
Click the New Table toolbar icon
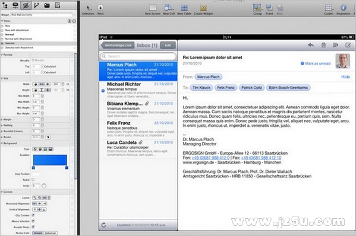point(184,8)
